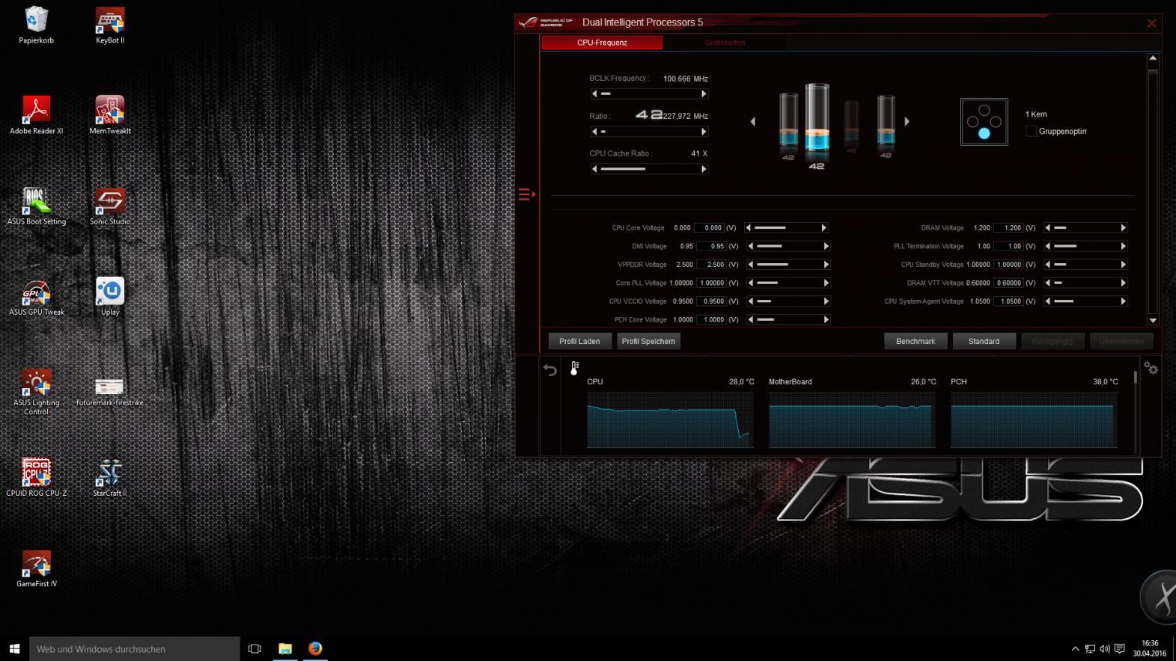Select the Uplay desktop icon

(x=109, y=296)
